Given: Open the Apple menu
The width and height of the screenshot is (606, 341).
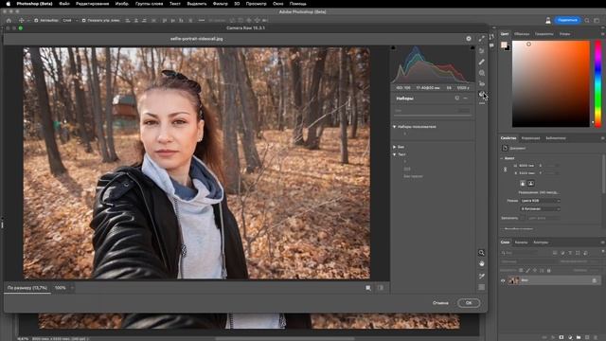Looking at the screenshot, I should pos(9,4).
